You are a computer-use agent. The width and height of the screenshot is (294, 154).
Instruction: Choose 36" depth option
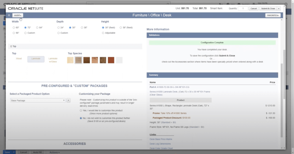pos(82,27)
